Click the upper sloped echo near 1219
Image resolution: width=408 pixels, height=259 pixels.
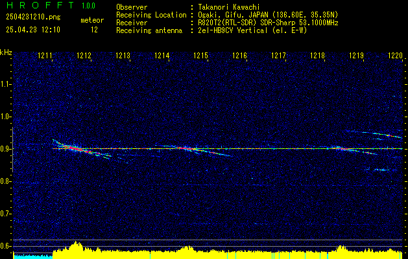375,134
